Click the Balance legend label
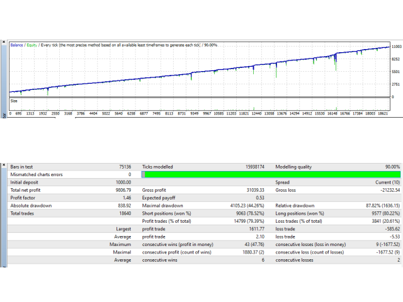Viewport: 403px width, 302px height. pyautogui.click(x=17, y=45)
